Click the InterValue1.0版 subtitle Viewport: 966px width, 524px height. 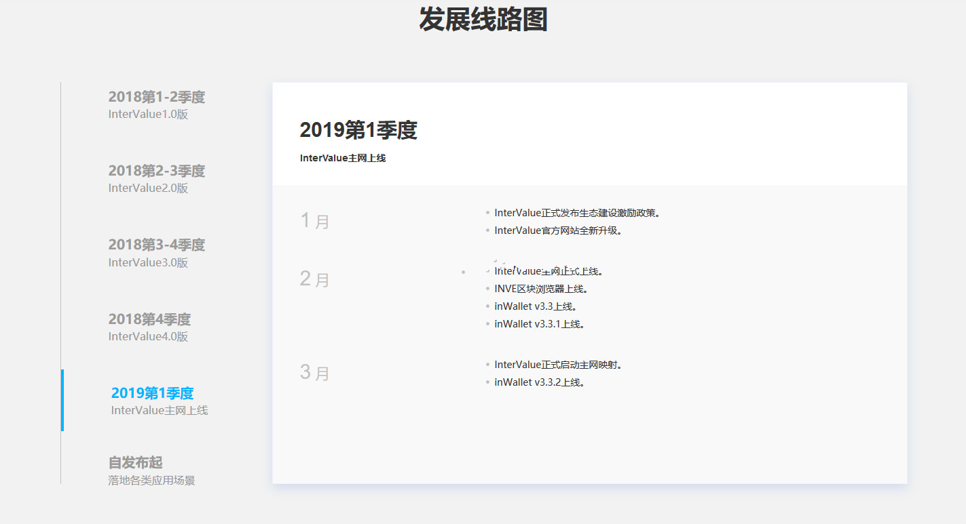pyautogui.click(x=148, y=115)
